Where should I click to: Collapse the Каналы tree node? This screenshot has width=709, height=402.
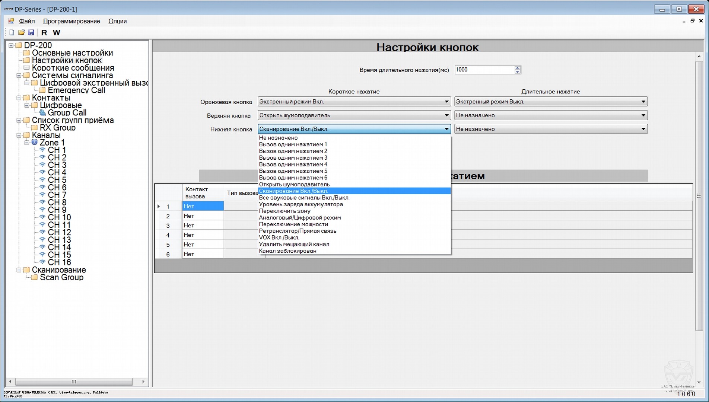point(19,135)
